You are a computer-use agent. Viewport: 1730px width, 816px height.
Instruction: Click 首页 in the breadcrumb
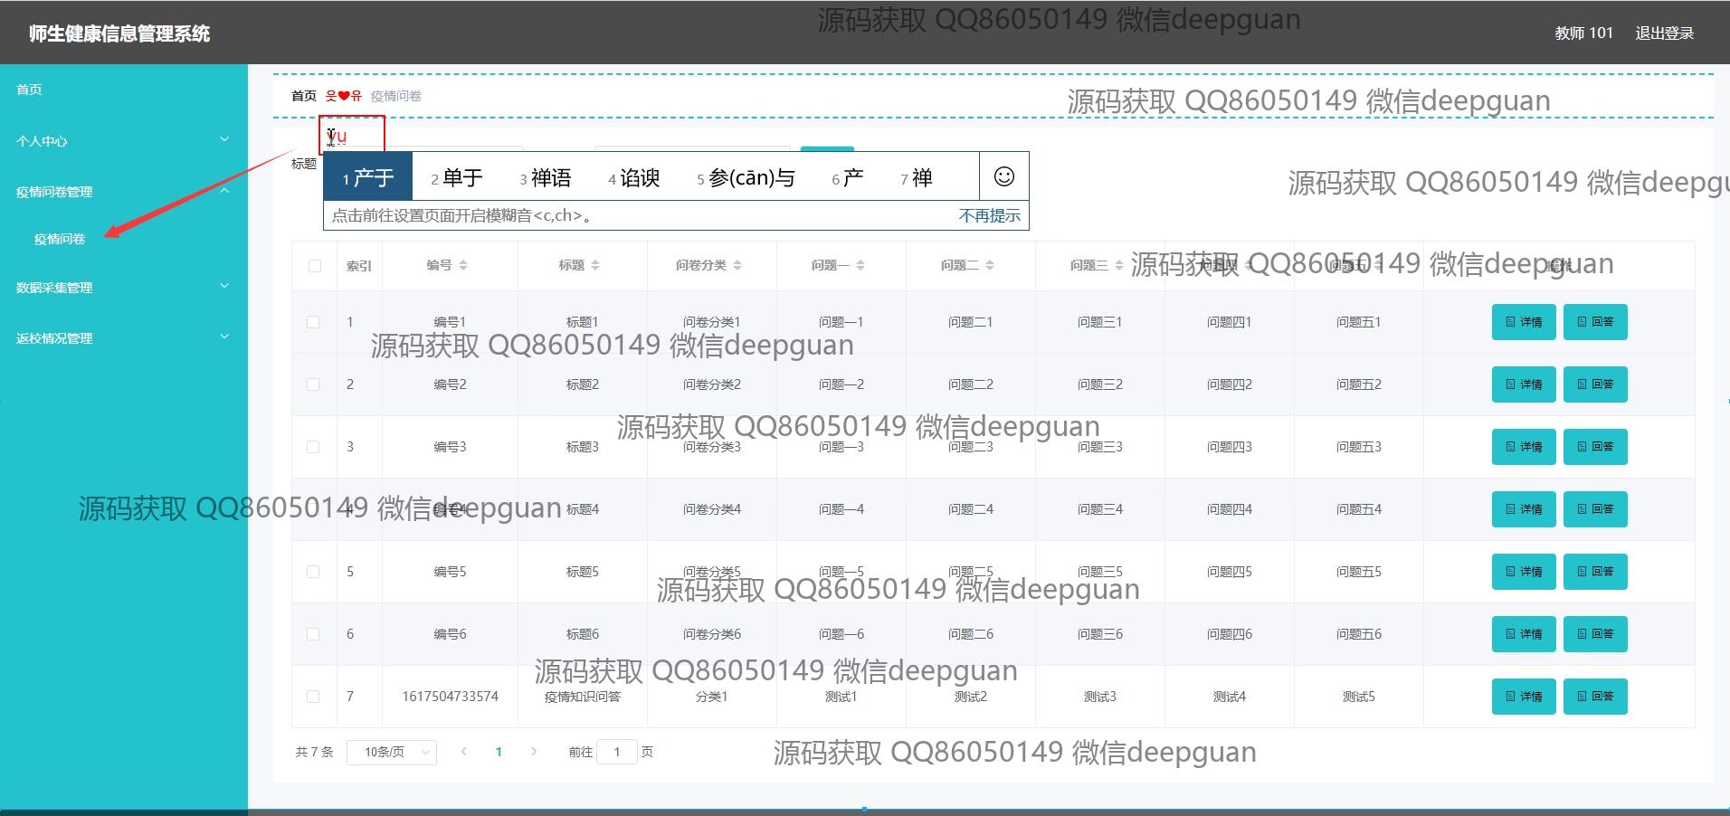[x=304, y=96]
